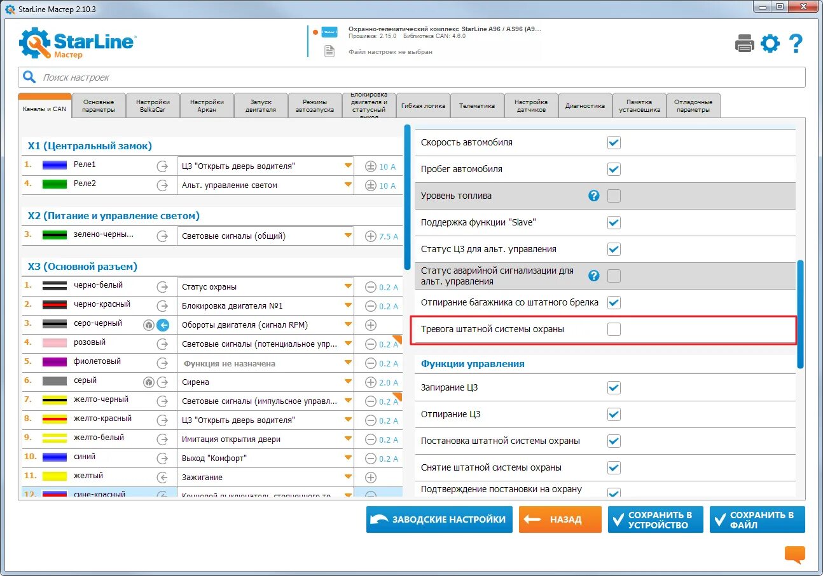
Task: Click Заводские настройки button
Action: [x=439, y=519]
